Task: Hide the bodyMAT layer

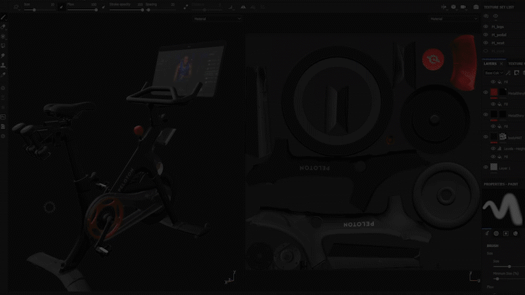Action: pyautogui.click(x=486, y=136)
